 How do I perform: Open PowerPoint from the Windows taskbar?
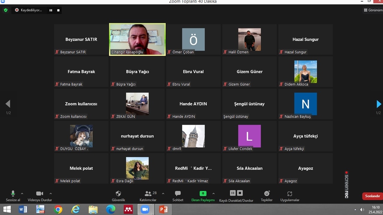(163, 209)
